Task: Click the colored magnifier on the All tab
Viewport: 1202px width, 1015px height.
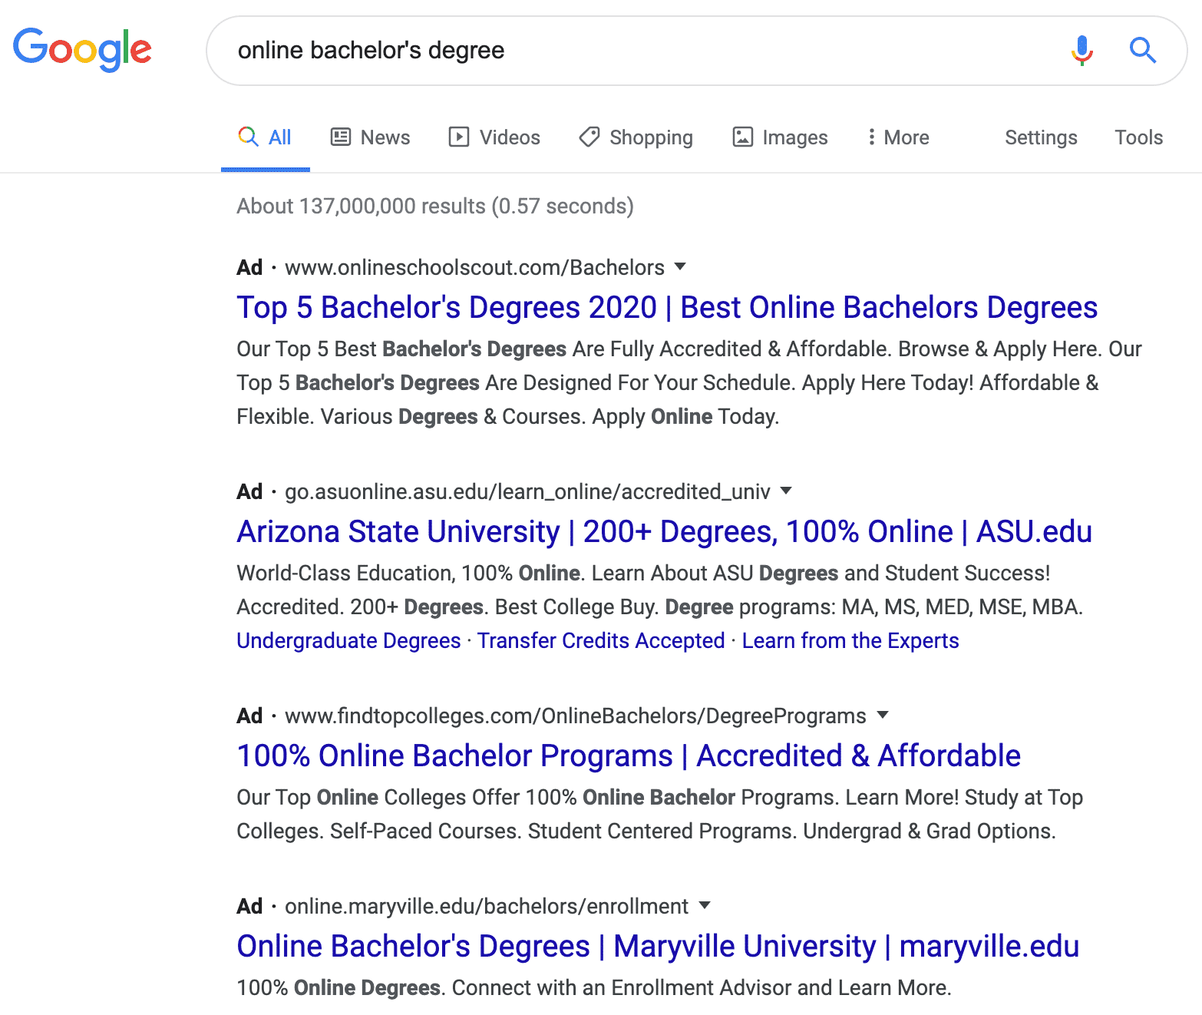Action: point(248,137)
